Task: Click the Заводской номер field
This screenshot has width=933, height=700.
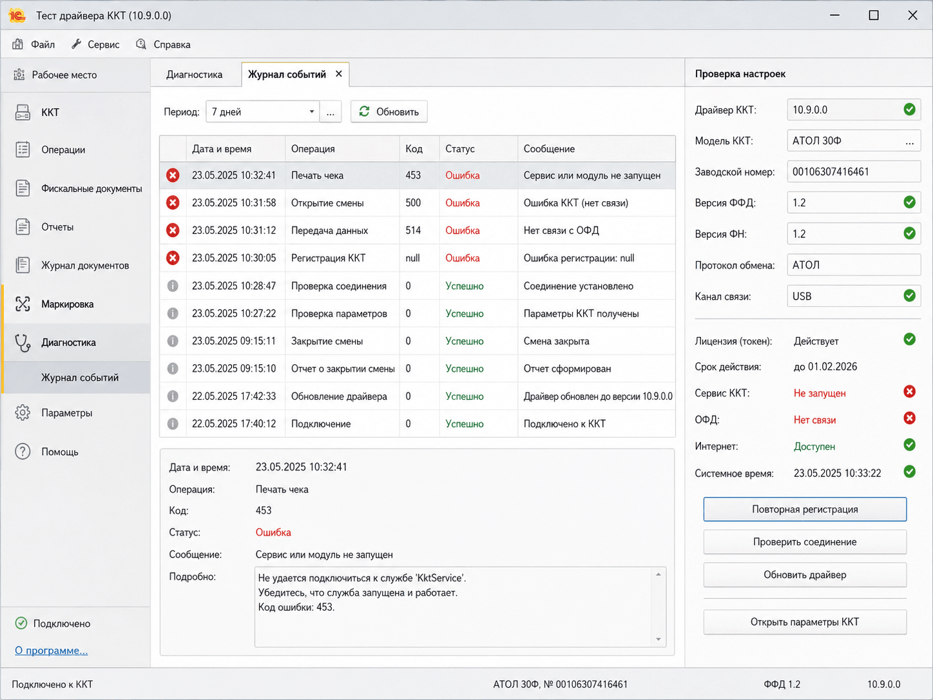Action: point(854,171)
